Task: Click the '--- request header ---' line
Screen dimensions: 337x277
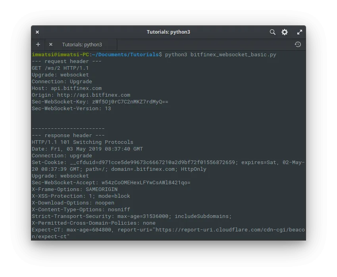Action: (67, 61)
